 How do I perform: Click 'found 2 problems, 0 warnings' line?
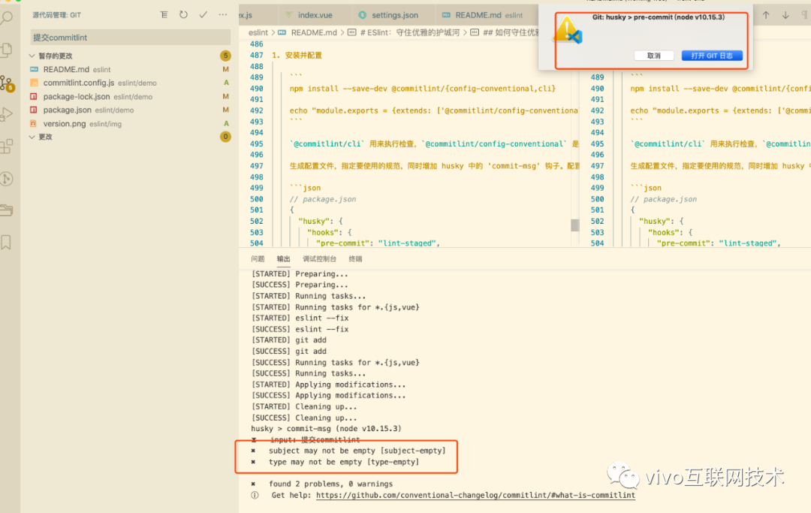(x=330, y=484)
